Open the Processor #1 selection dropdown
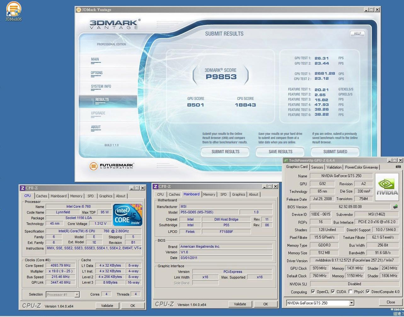The image size is (404, 317). [77, 295]
